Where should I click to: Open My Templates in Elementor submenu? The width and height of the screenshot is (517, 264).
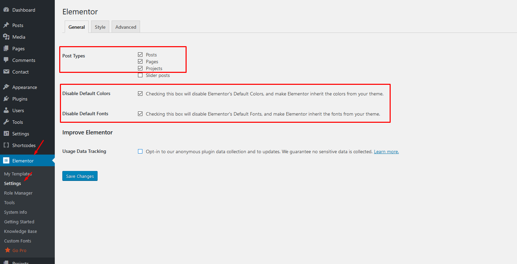18,174
